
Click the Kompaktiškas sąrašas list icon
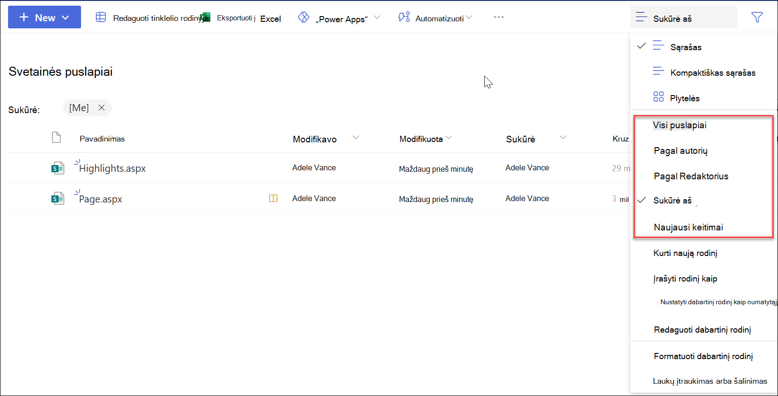pyautogui.click(x=659, y=71)
